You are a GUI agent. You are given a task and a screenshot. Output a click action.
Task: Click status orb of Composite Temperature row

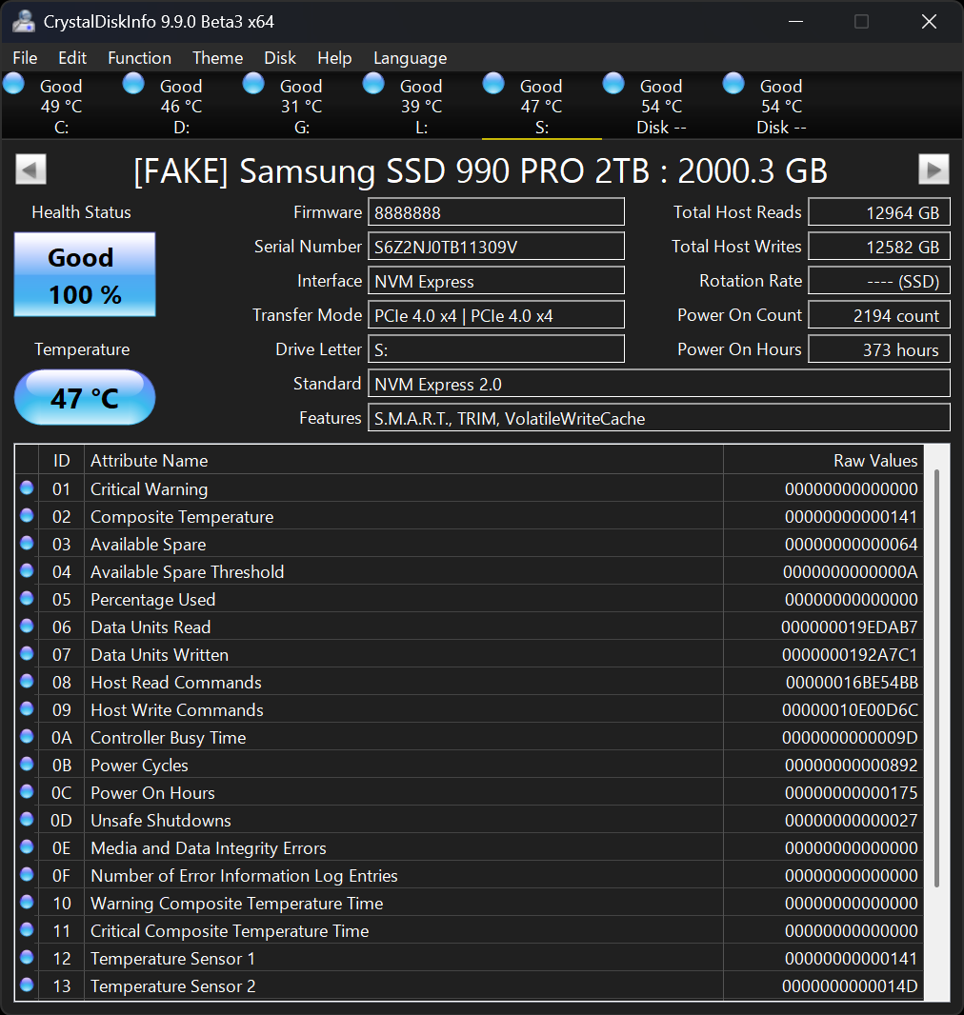click(x=27, y=515)
